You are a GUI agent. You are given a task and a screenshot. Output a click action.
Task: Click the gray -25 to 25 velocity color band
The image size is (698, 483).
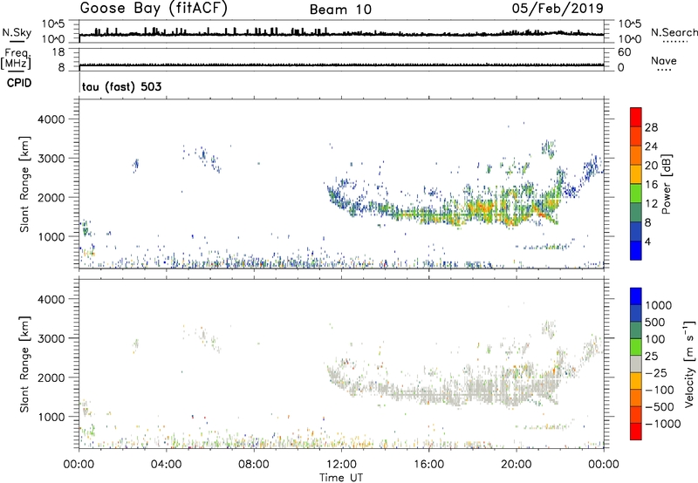[636, 364]
